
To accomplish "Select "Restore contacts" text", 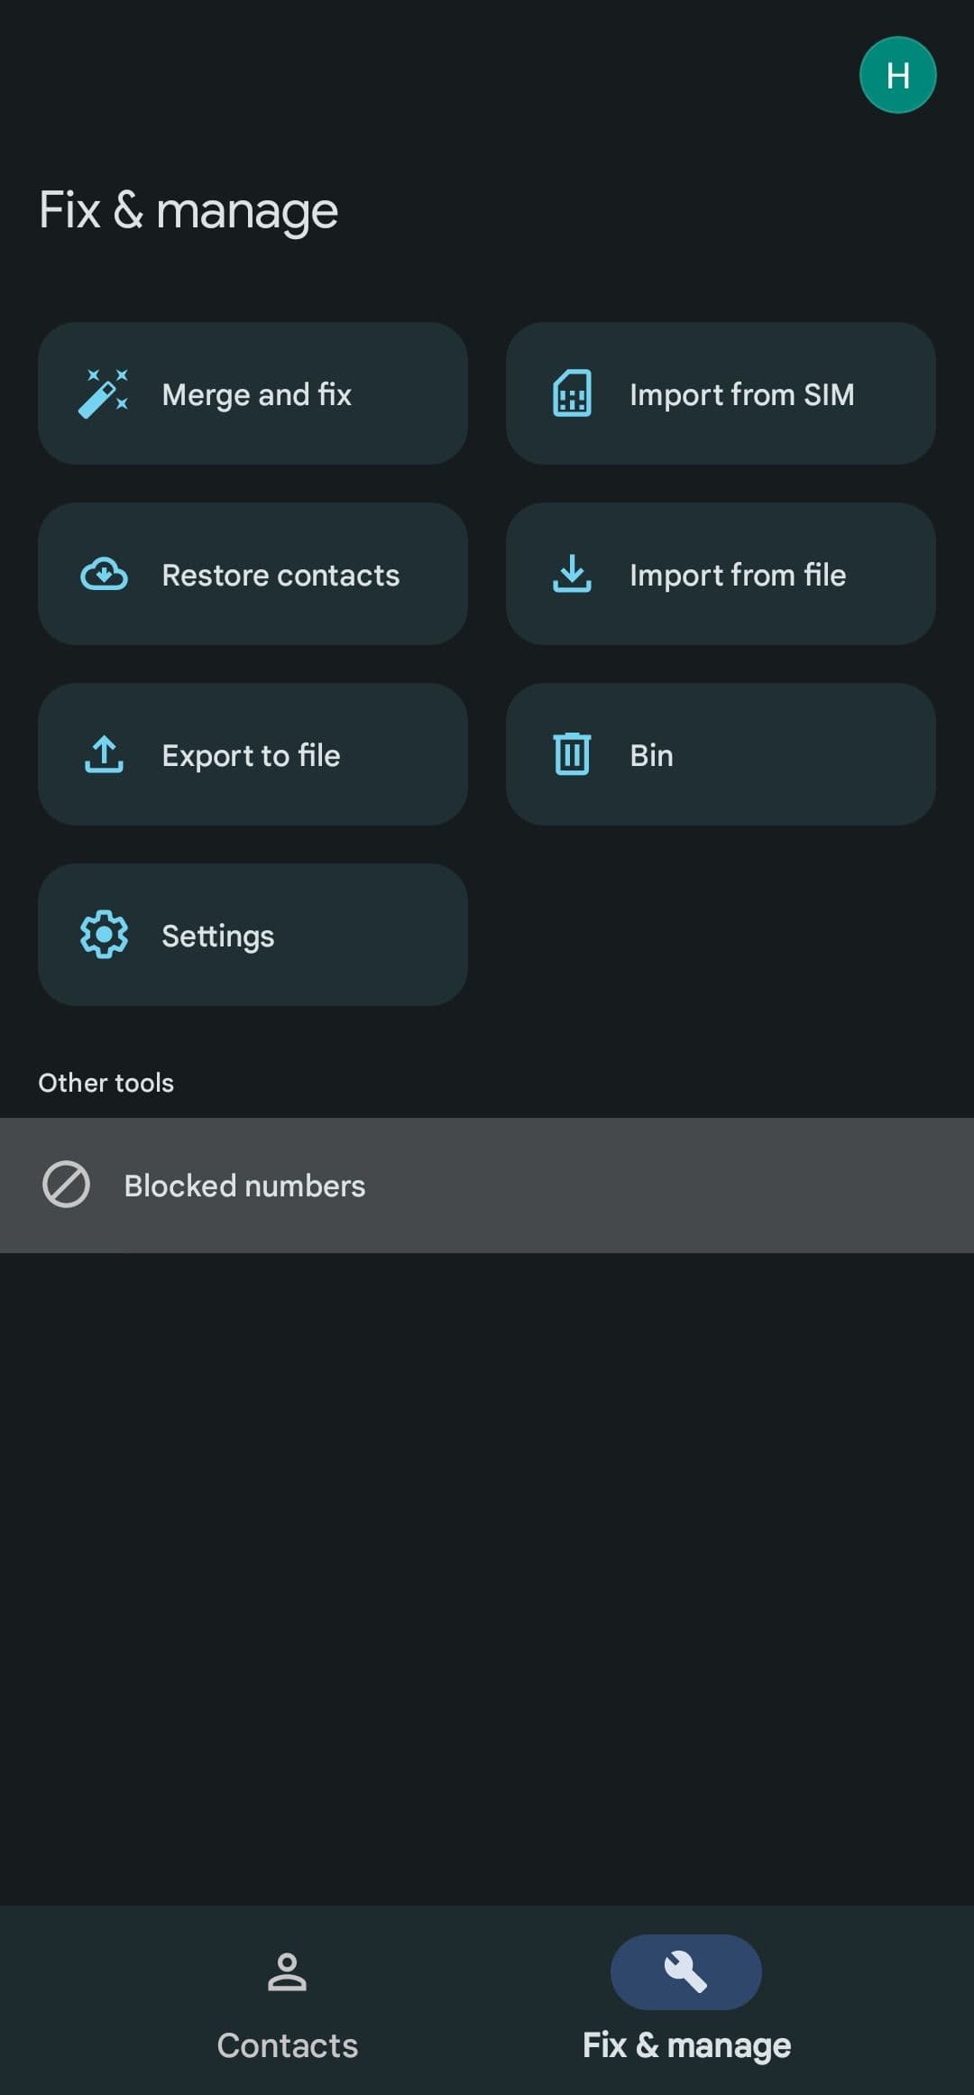I will [280, 575].
